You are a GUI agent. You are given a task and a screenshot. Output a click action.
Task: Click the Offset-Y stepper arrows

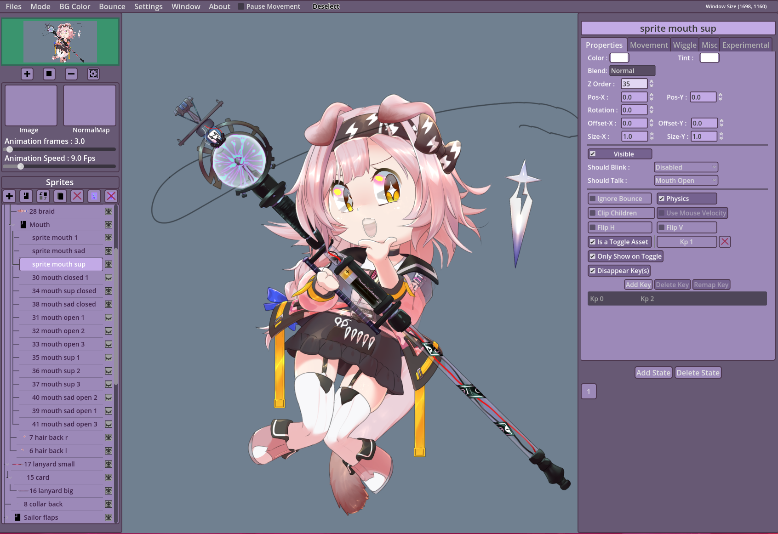click(721, 123)
